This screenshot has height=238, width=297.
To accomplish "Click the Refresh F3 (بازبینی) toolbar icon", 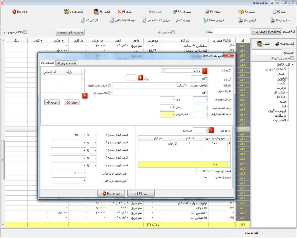I will pyautogui.click(x=241, y=12).
